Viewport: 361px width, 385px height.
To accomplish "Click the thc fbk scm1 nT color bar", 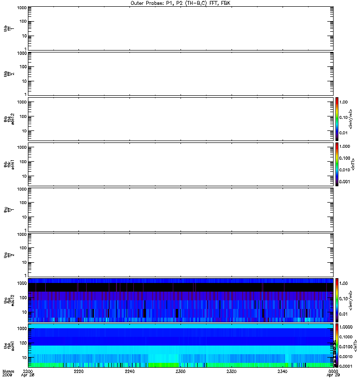I will (337, 346).
